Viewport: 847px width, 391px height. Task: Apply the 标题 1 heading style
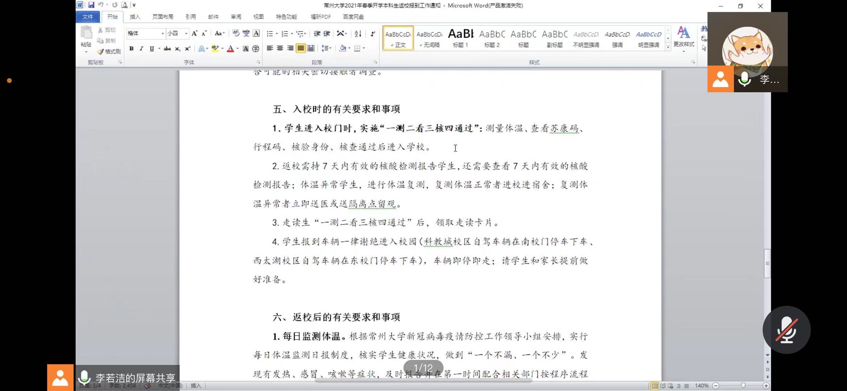point(461,38)
